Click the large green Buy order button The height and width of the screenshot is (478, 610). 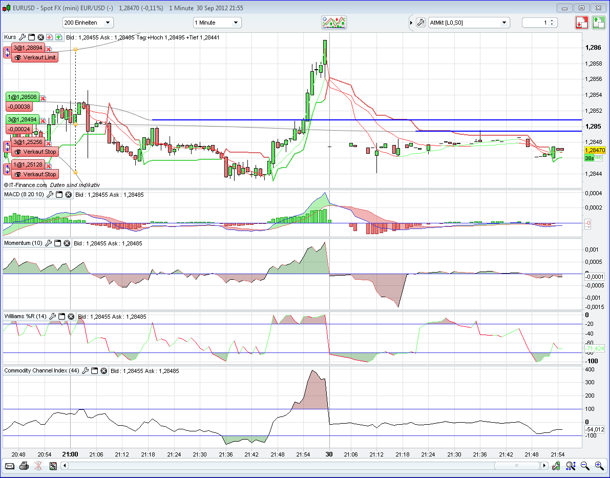pos(598,23)
